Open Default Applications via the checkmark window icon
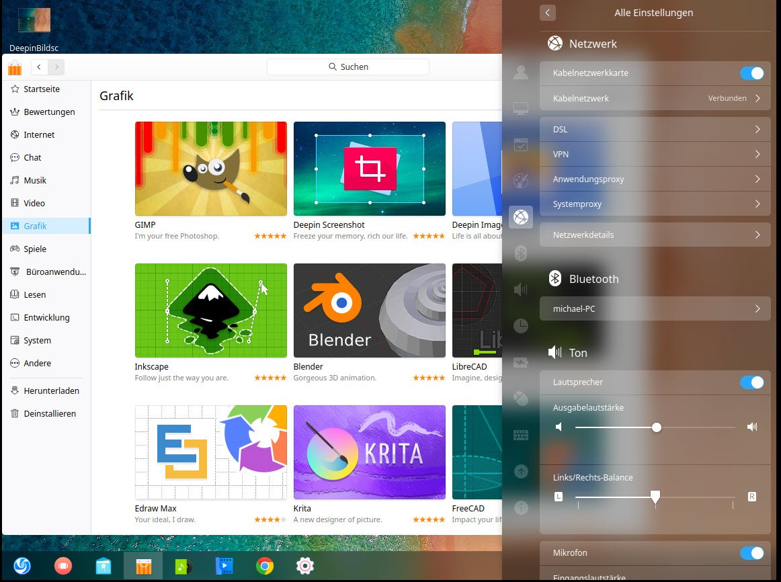 (520, 145)
